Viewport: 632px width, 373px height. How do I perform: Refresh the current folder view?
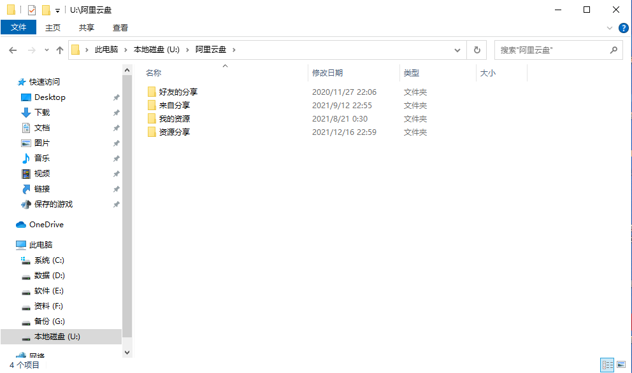point(477,50)
